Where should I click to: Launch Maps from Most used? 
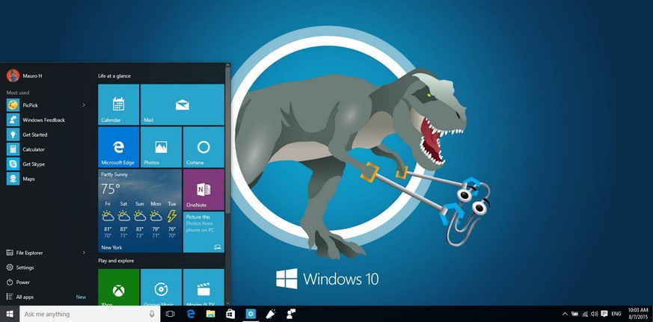(x=46, y=179)
